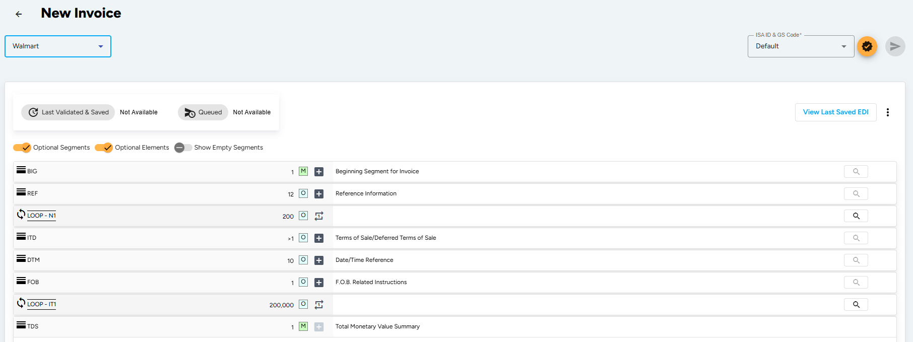Viewport: 913px width, 342px height.
Task: Add a REF segment with plus icon
Action: tap(319, 194)
